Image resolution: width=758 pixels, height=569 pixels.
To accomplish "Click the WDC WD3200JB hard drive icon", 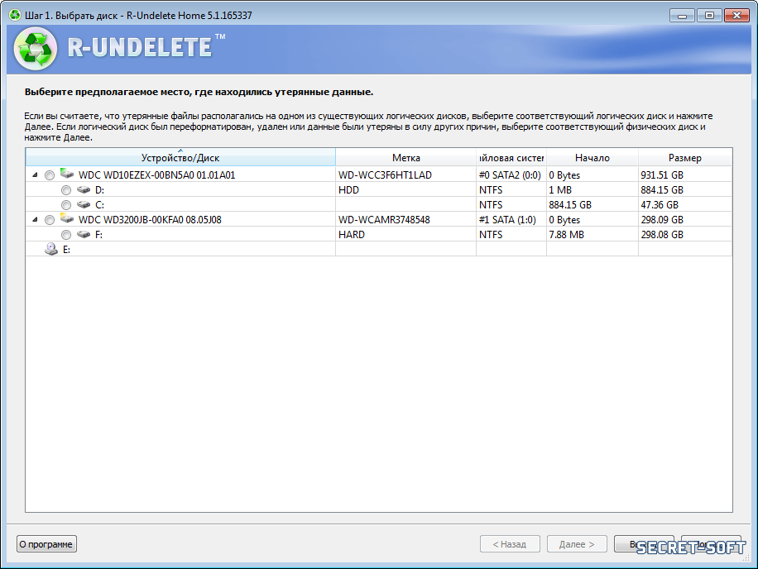I will 67,219.
